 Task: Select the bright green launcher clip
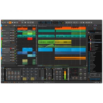coord(30,33)
